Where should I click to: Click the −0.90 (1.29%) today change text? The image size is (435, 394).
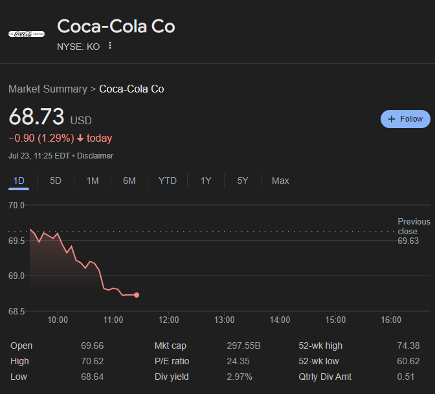pos(60,138)
